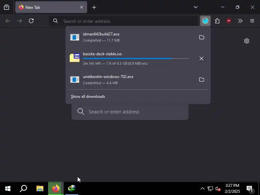
Task: Click the bazzite ISO file icon
Action: 75,58
